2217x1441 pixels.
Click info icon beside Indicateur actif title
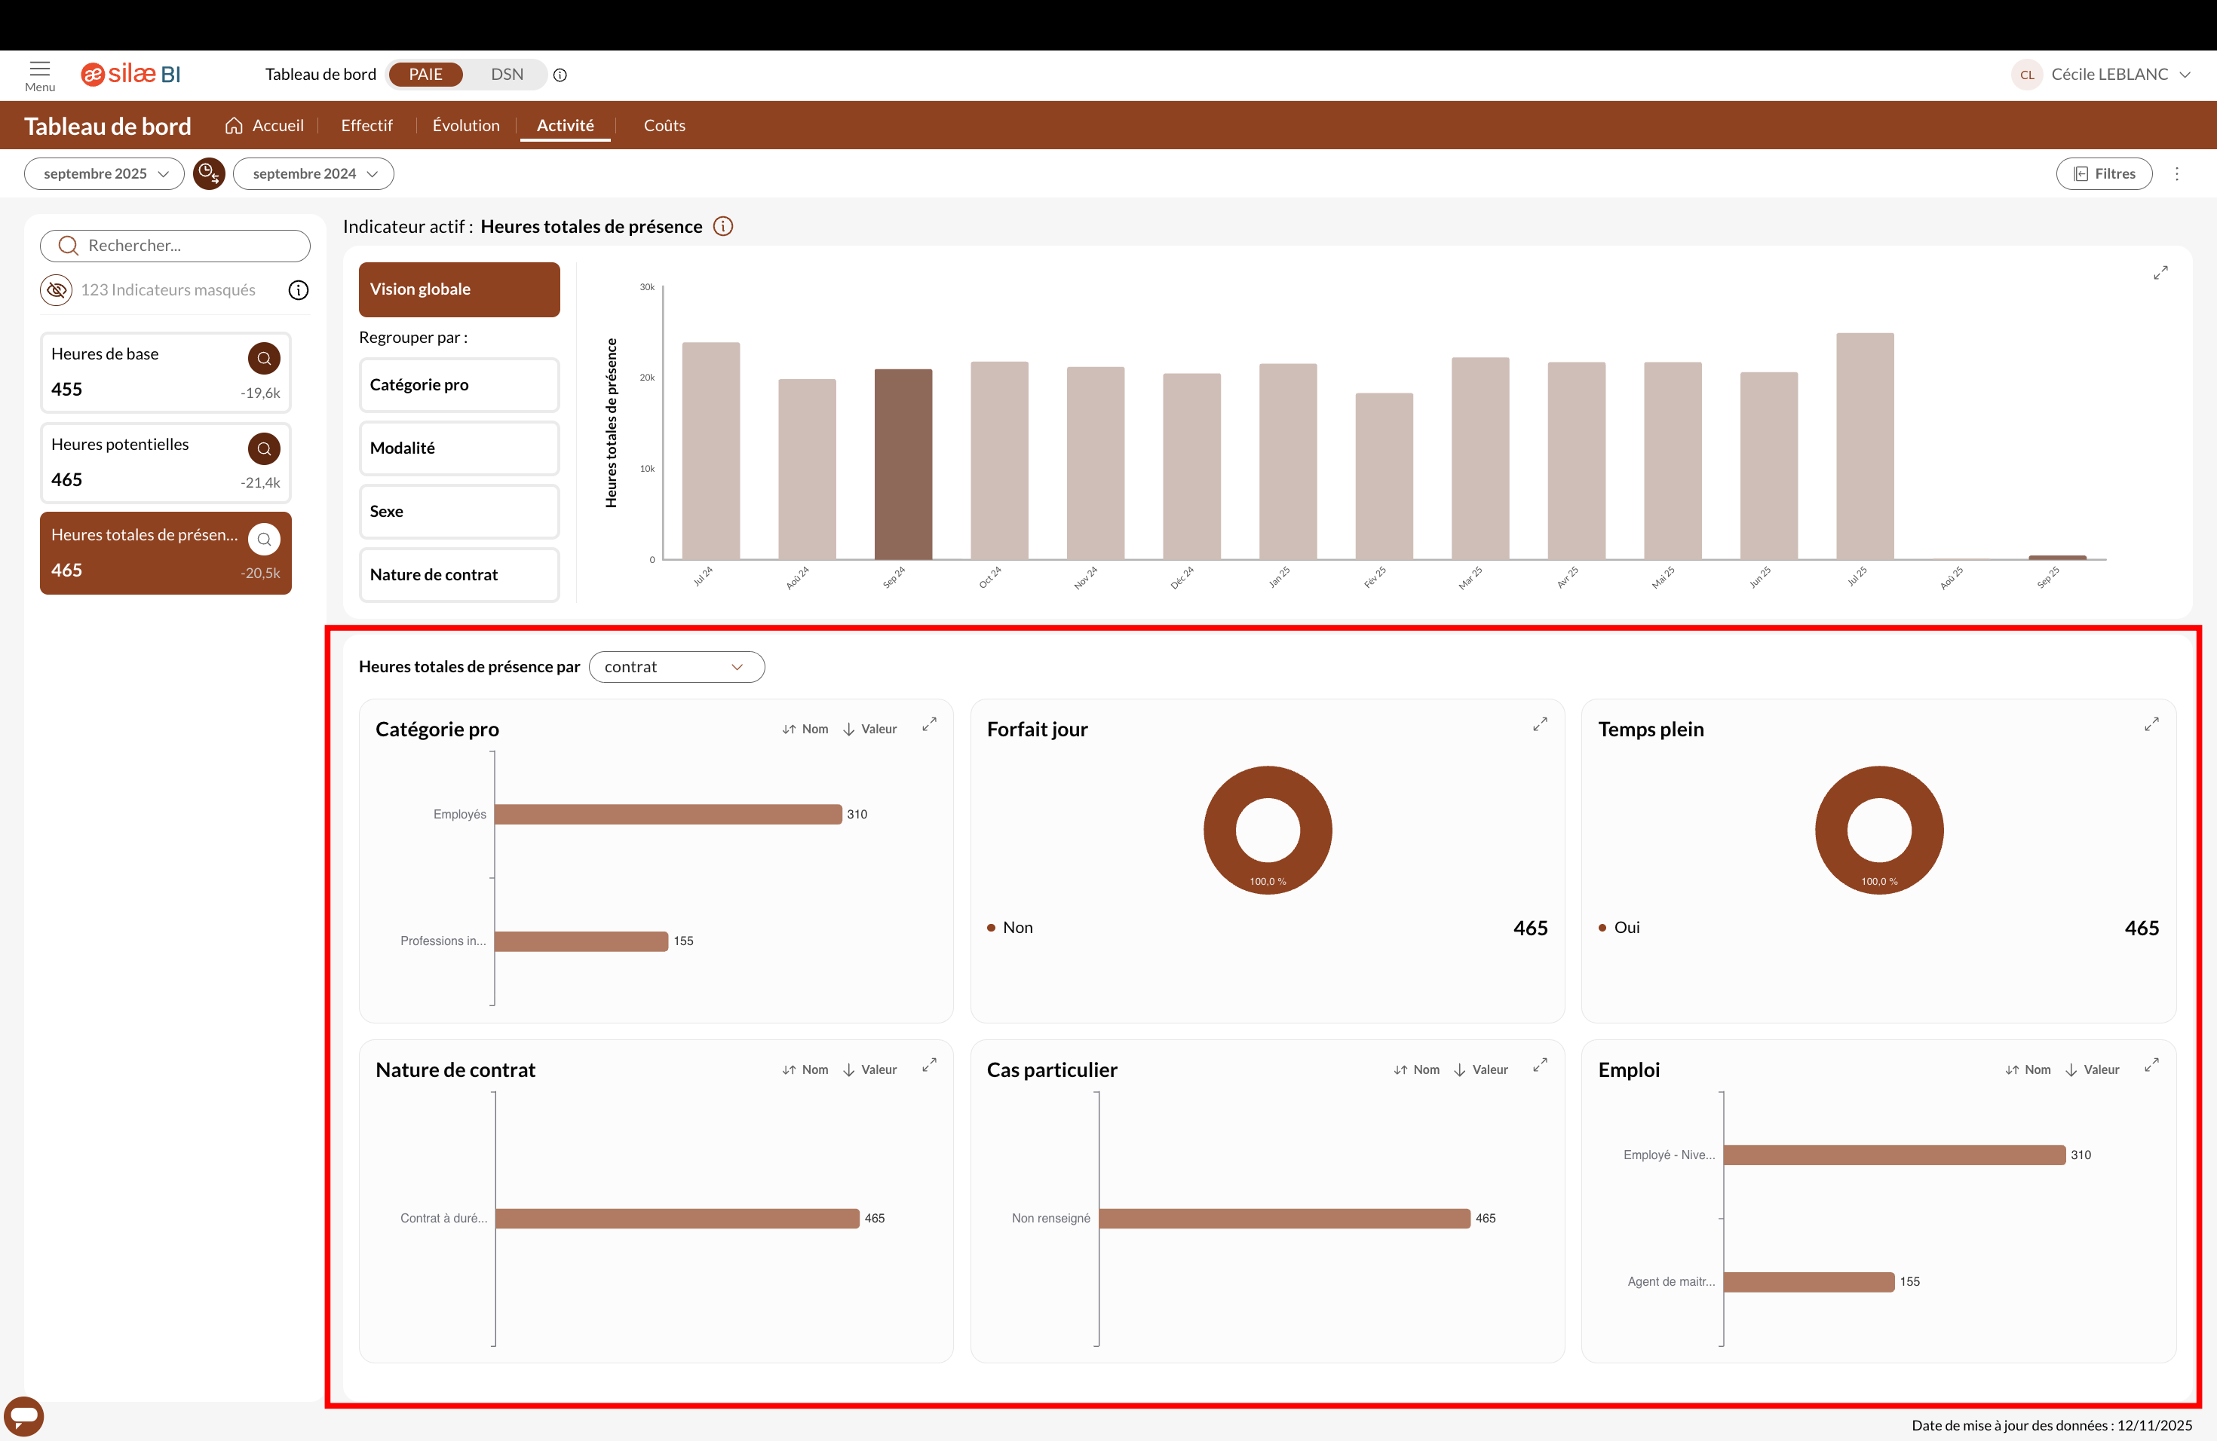point(723,226)
